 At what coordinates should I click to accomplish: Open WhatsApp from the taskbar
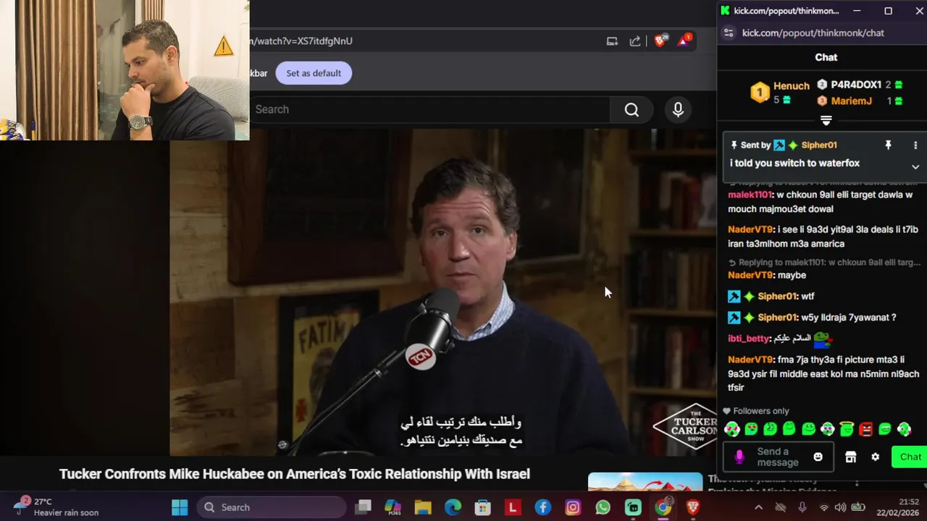(x=603, y=507)
